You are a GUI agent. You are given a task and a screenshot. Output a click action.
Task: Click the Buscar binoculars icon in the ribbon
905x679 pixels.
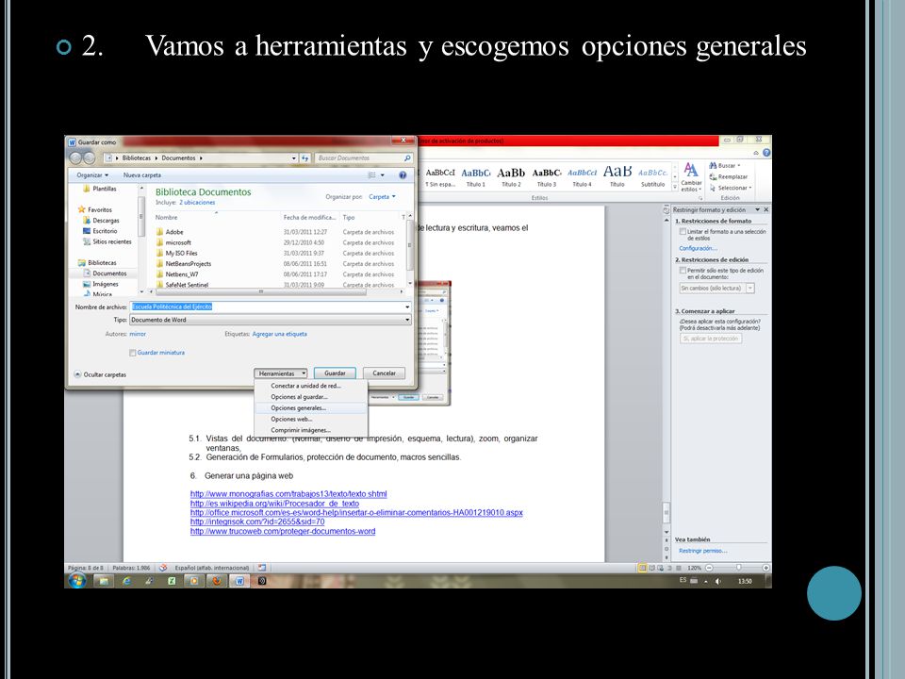(713, 166)
